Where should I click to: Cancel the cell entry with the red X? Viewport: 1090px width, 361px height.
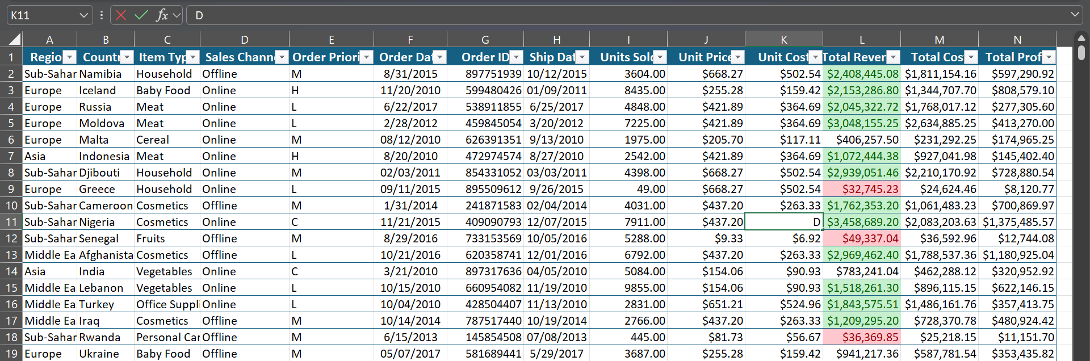coord(120,15)
